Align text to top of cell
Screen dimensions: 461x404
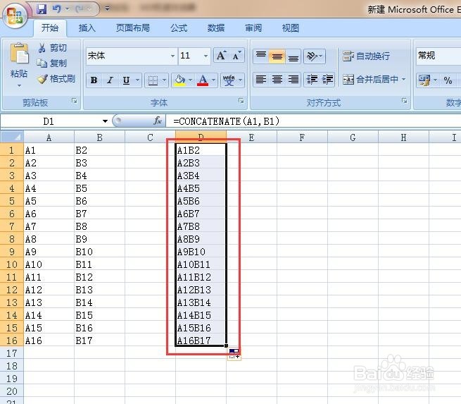261,56
